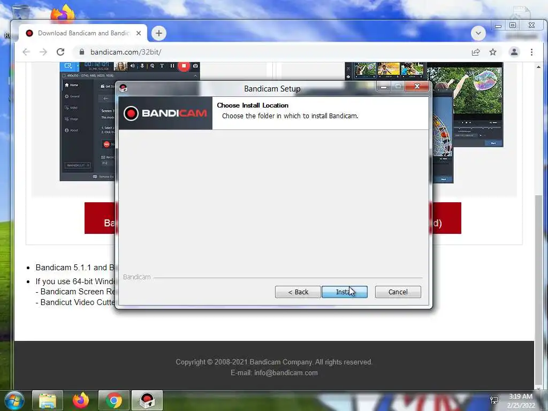Open the tab search dropdown arrow
The height and width of the screenshot is (411, 548).
(478, 34)
